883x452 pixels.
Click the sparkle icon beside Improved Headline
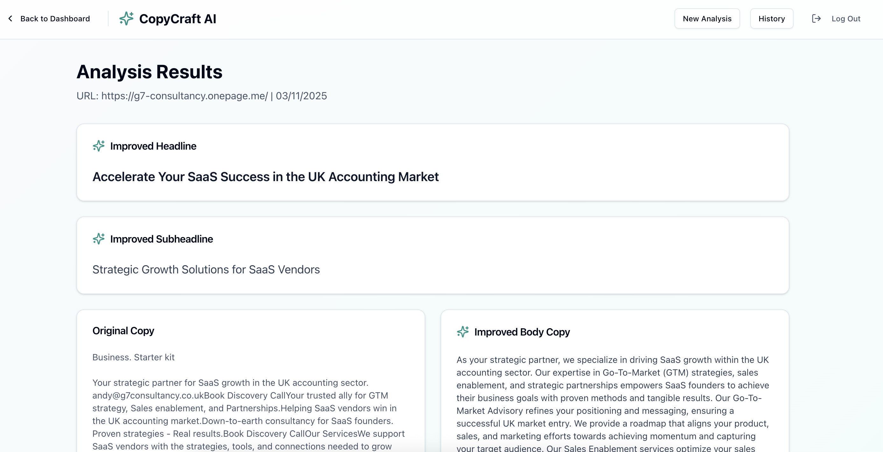(x=99, y=146)
